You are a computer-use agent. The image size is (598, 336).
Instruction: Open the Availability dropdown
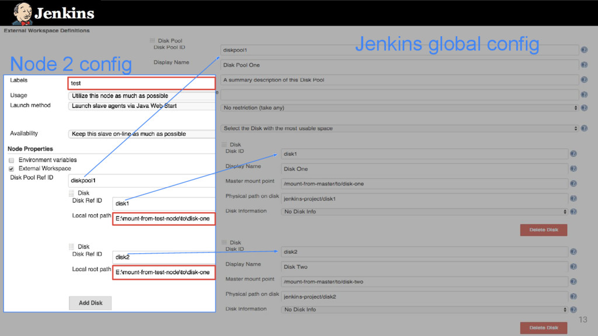(141, 134)
